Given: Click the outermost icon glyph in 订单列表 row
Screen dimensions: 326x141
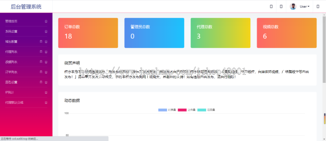Looking at the screenshot, I should pyautogui.click(x=46, y=72).
